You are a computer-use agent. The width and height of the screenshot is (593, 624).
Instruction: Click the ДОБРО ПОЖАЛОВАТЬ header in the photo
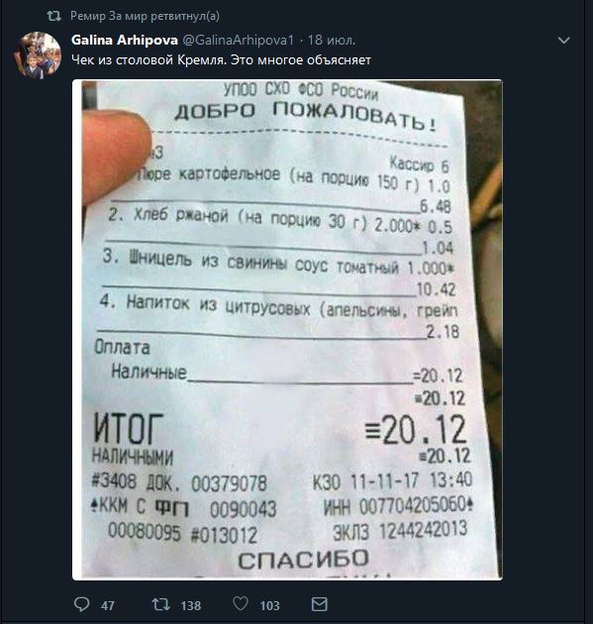tap(306, 116)
